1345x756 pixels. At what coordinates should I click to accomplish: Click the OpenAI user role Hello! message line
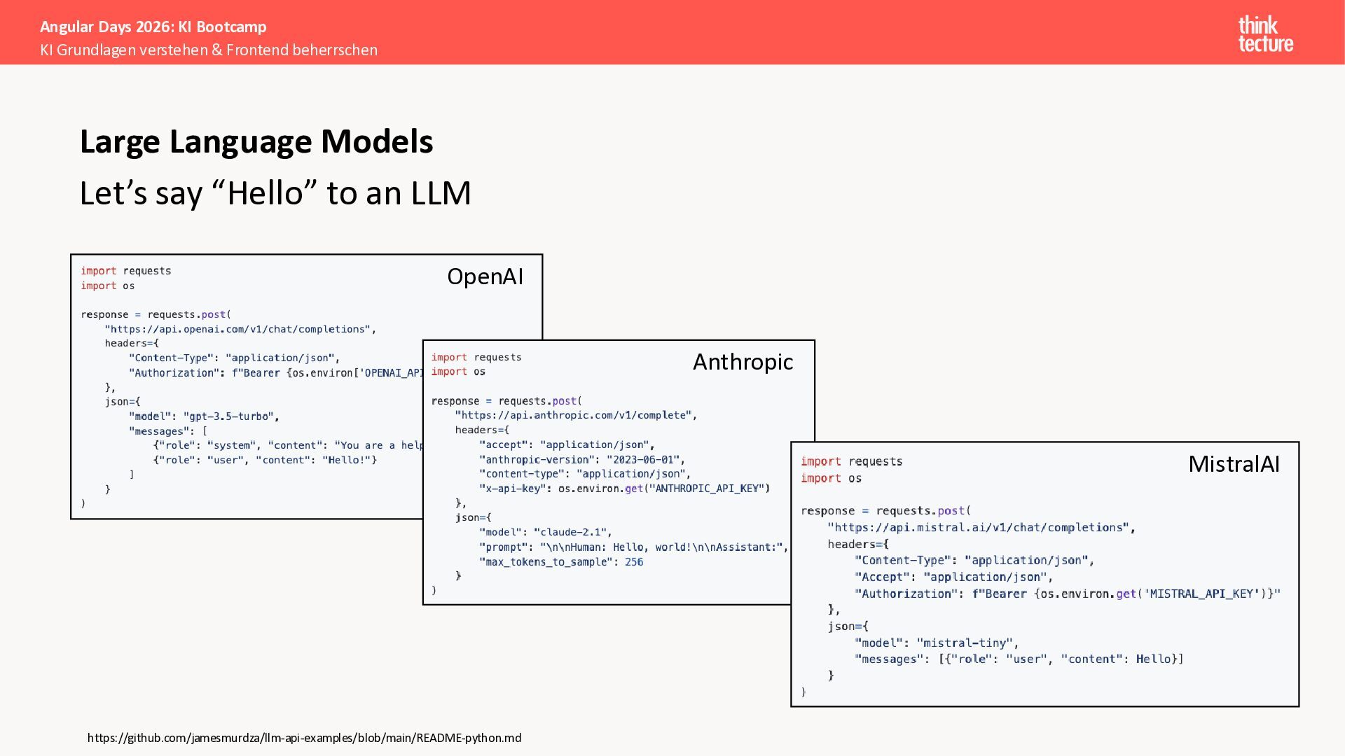265,460
